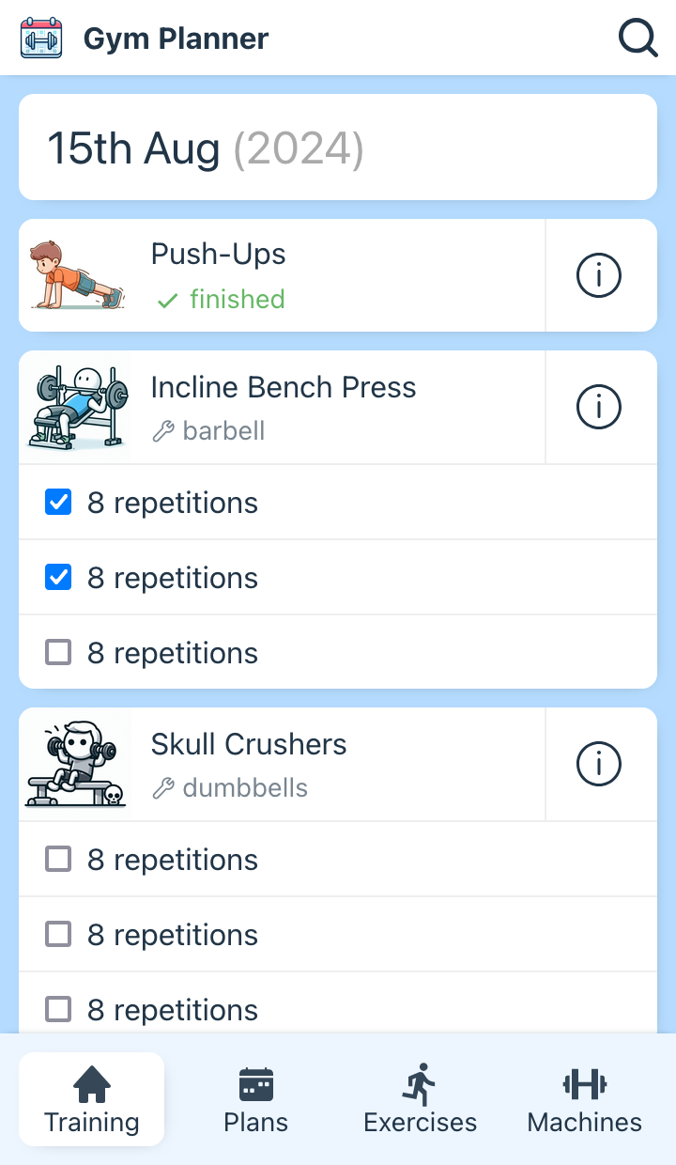Check first Skull Crushers set
This screenshot has height=1165, width=676.
[x=58, y=860]
